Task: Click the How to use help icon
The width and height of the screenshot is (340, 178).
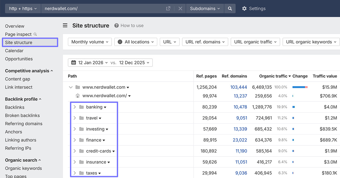Action: [116, 26]
